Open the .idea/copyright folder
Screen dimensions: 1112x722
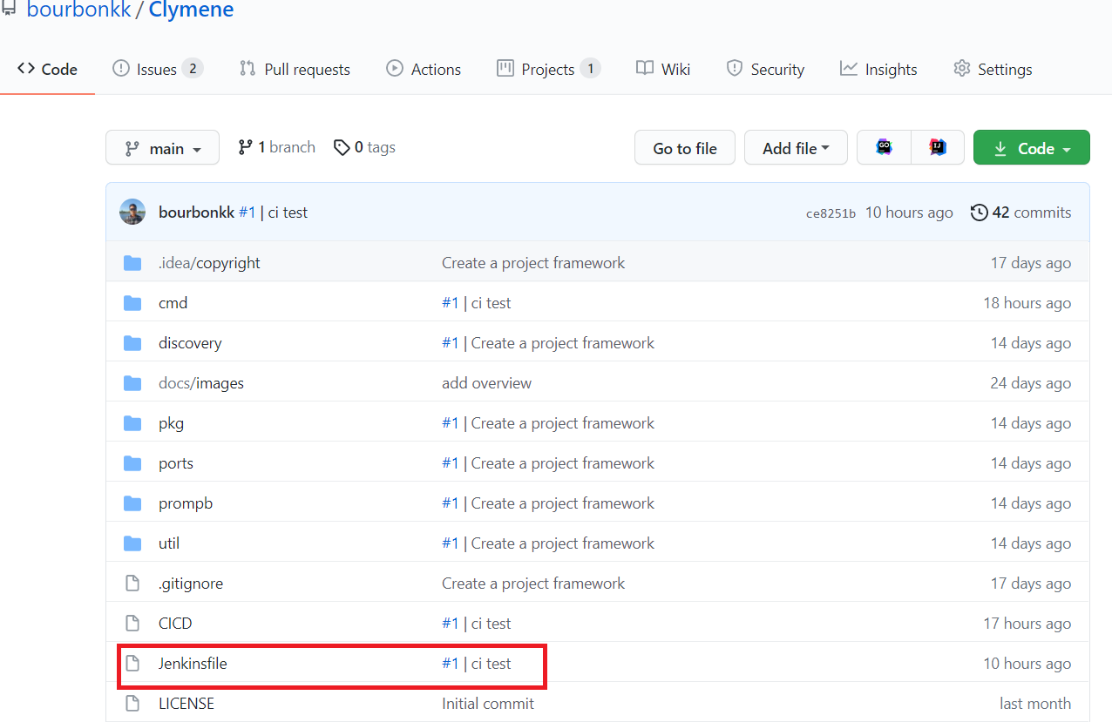pos(209,263)
